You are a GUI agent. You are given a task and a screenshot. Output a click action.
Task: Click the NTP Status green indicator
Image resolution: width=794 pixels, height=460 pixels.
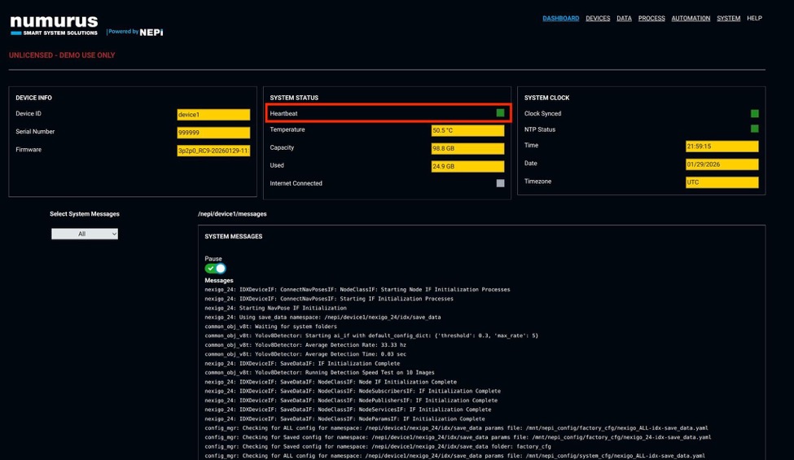click(x=754, y=129)
